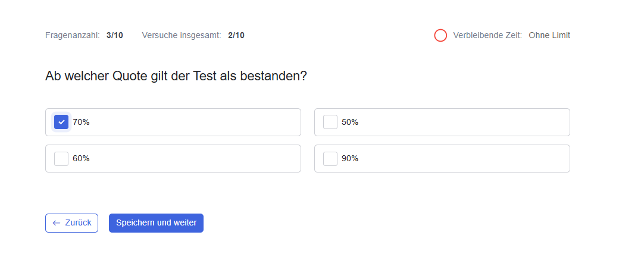Click the red circle timer icon
Image resolution: width=619 pixels, height=279 pixels.
tap(440, 36)
